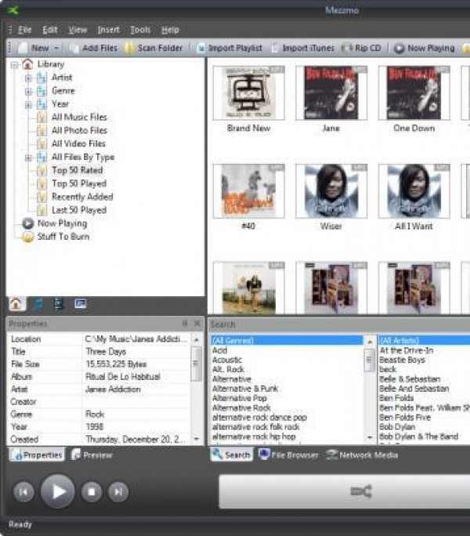Open the #40 album thumbnail

click(x=248, y=191)
